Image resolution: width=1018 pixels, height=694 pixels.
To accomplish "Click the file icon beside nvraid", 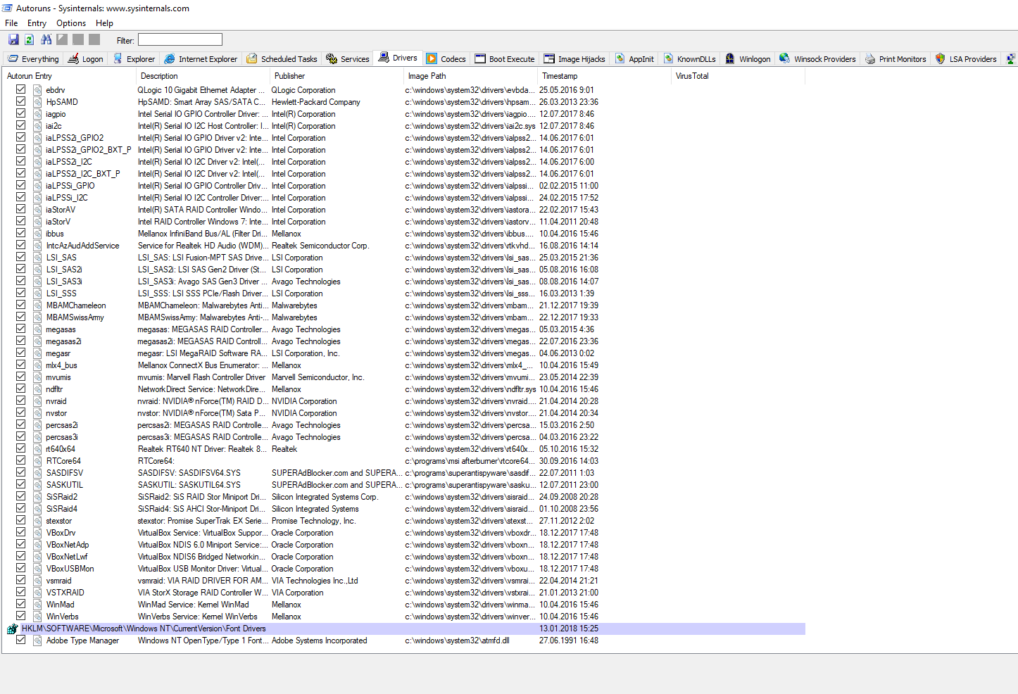I will point(37,401).
